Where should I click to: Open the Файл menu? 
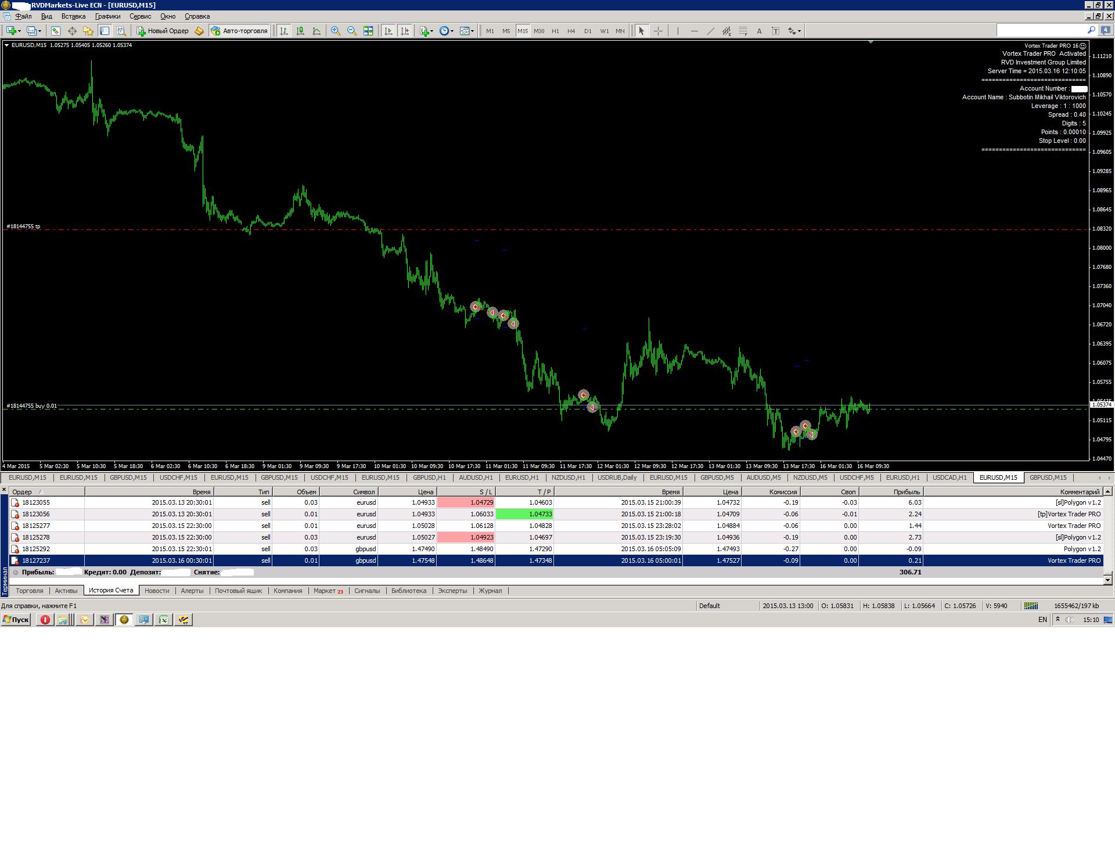(x=23, y=16)
